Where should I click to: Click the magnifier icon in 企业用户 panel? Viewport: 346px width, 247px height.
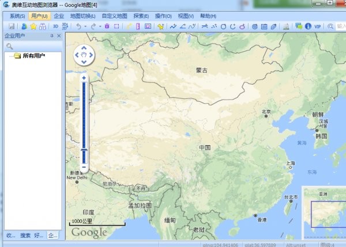(9, 46)
